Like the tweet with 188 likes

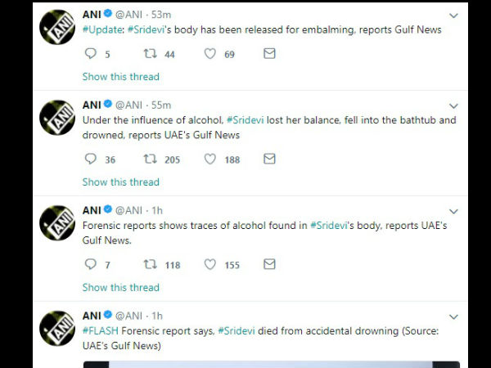[210, 159]
